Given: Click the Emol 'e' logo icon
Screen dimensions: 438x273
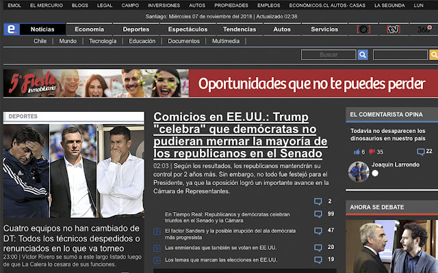Looking at the screenshot, I should pos(12,29).
